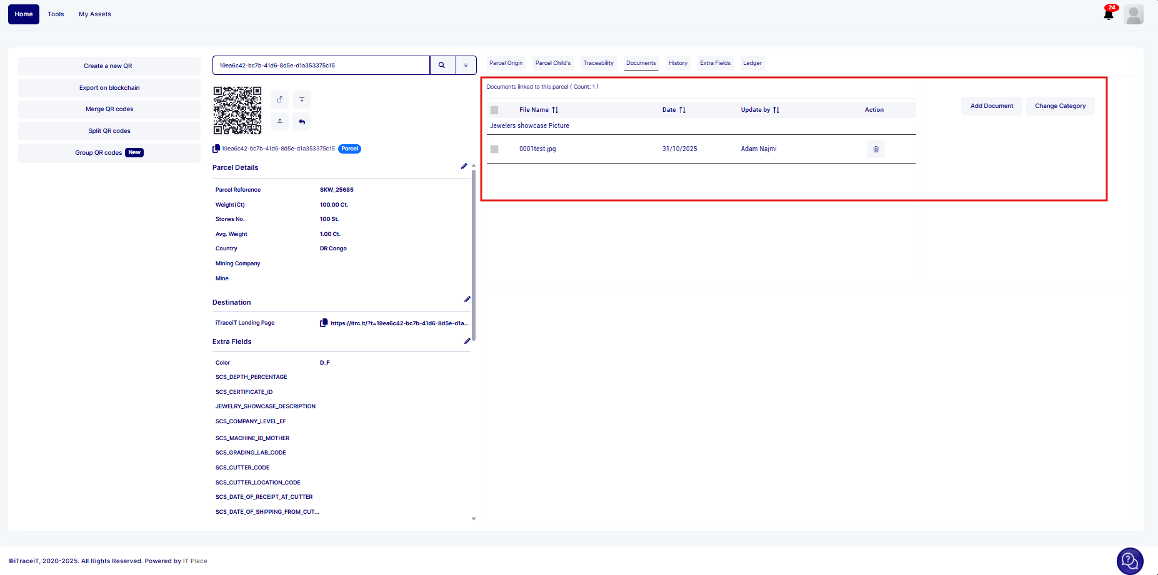Viewport: 1158px width, 575px height.
Task: Switch to the Traceability tab
Action: (598, 63)
